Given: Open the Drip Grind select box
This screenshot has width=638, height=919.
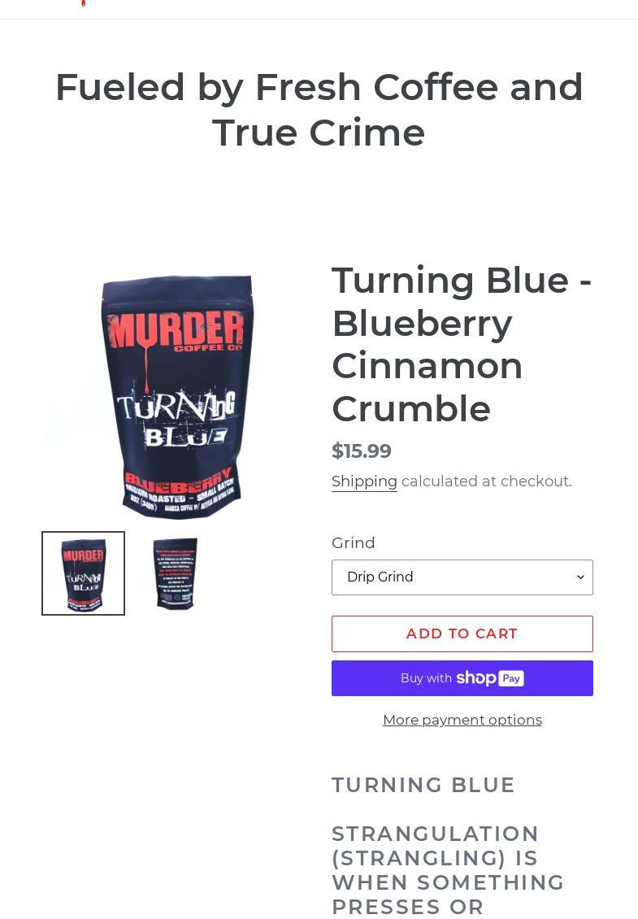Looking at the screenshot, I should pos(462,577).
